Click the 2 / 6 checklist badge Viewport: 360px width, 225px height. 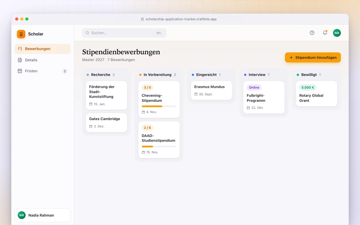pyautogui.click(x=147, y=128)
